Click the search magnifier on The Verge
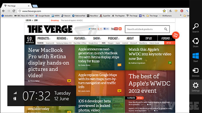Image resolution: width=202 pixels, height=113 pixels. (166, 29)
